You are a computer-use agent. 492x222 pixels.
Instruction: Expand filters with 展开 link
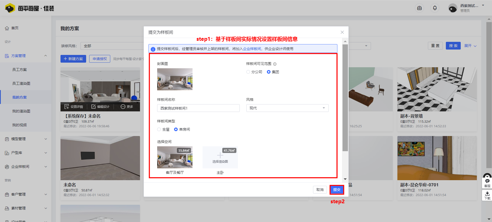point(470,46)
